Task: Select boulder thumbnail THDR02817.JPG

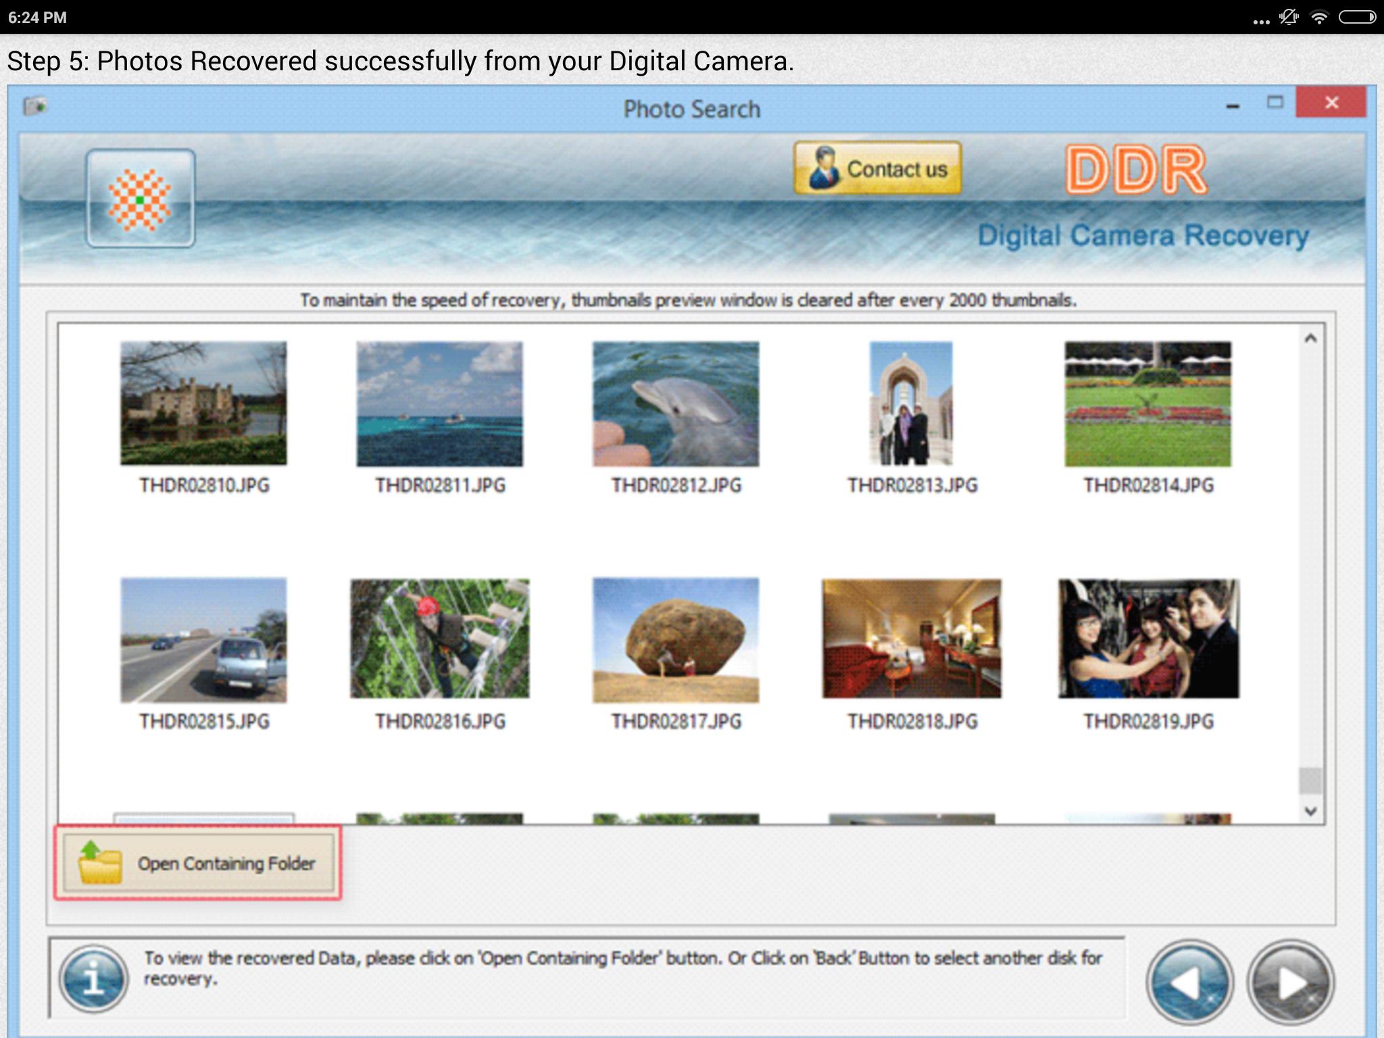Action: click(676, 640)
